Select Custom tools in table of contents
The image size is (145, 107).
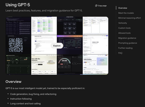tap(124, 28)
